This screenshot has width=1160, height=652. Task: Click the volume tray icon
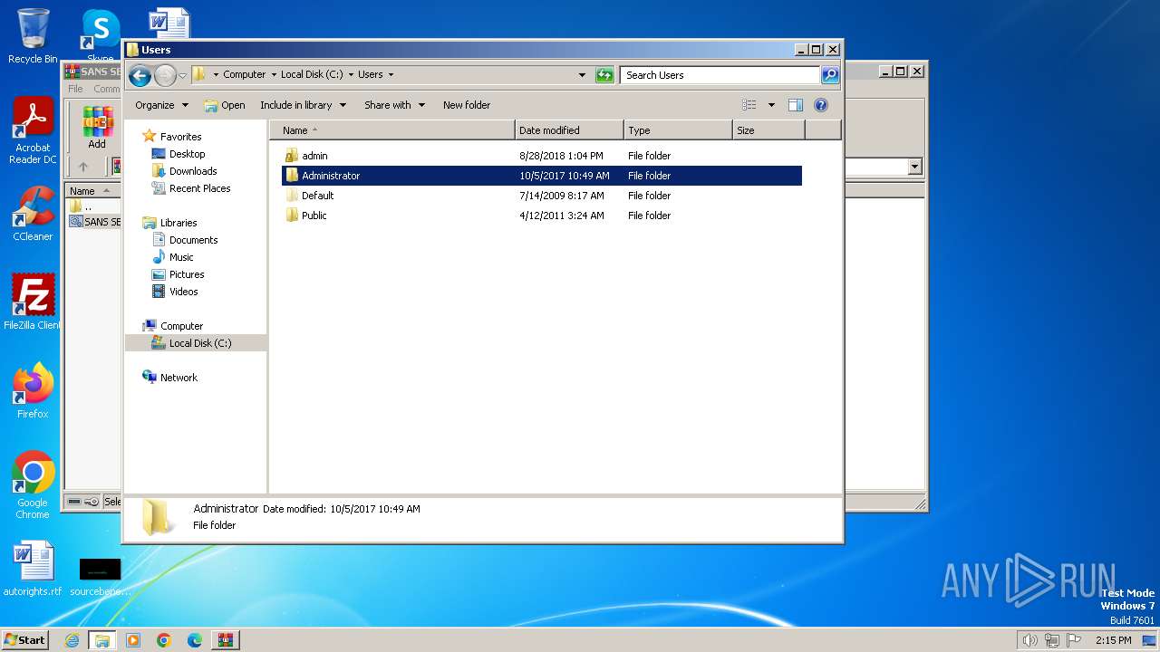[1029, 640]
